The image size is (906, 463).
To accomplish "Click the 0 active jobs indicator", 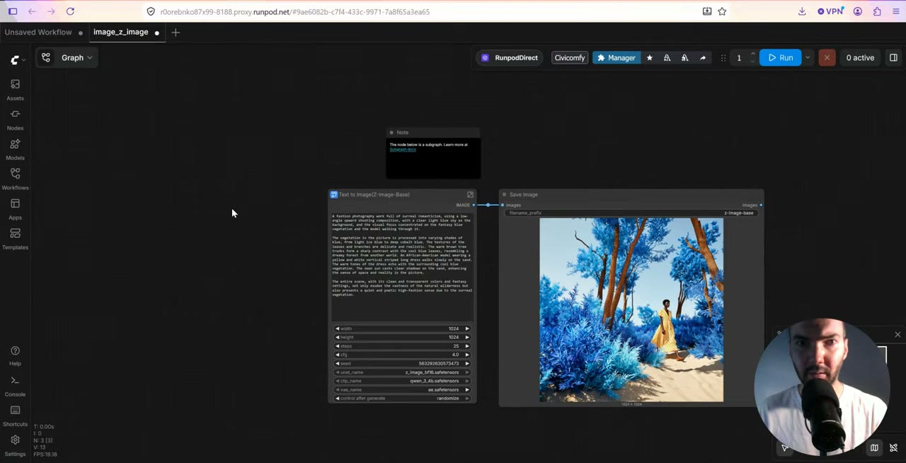I will tap(860, 58).
